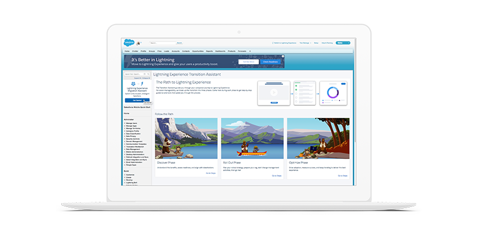479x250 pixels.
Task: Open the Opportunities tab
Action: 198,51
